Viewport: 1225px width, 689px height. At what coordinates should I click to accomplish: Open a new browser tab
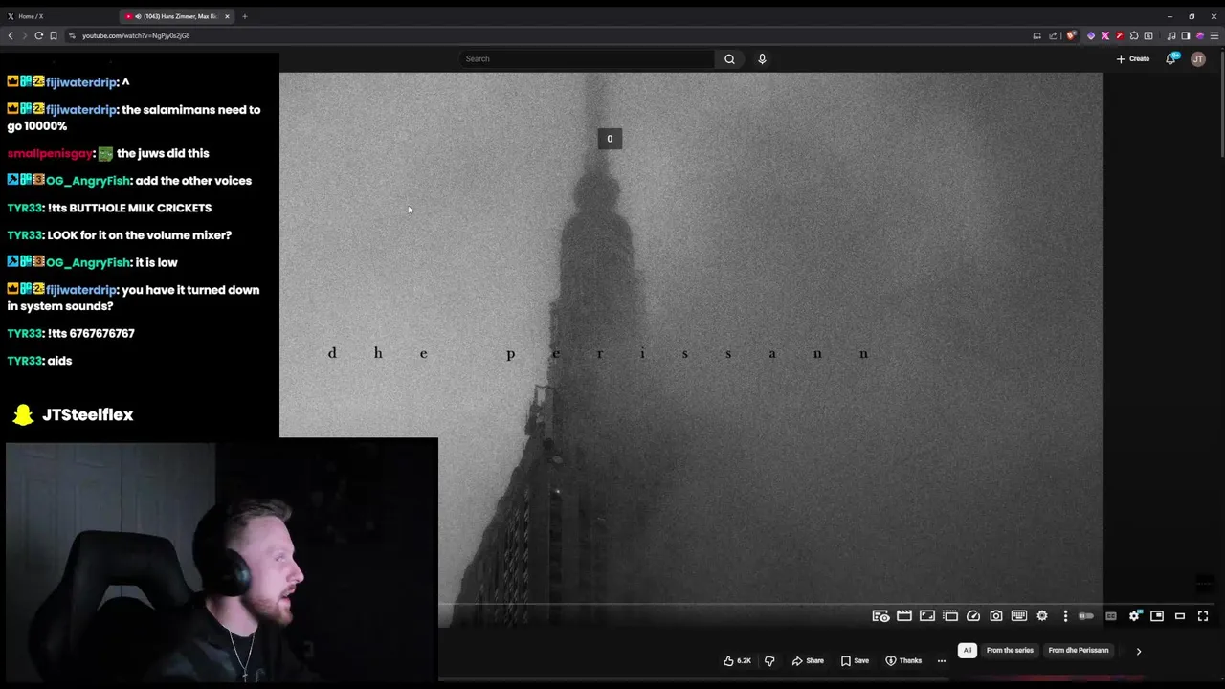[244, 16]
